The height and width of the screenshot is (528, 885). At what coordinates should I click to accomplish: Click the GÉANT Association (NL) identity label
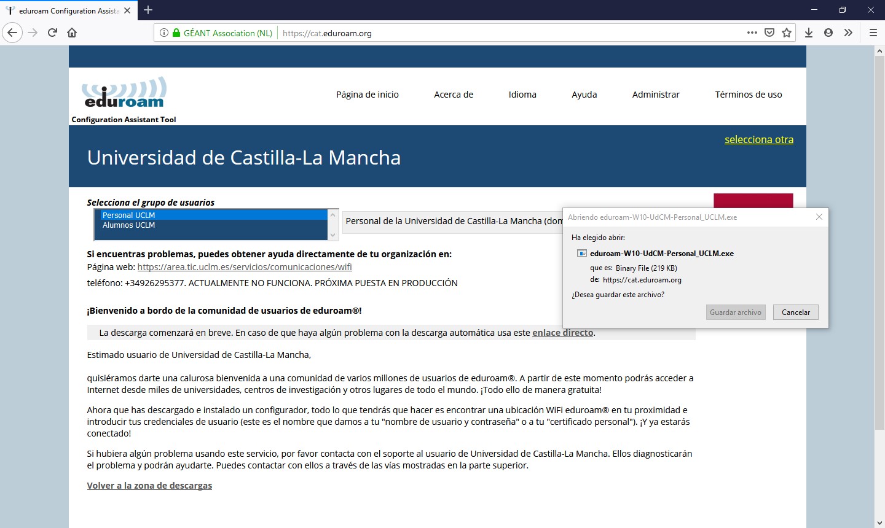click(x=228, y=33)
